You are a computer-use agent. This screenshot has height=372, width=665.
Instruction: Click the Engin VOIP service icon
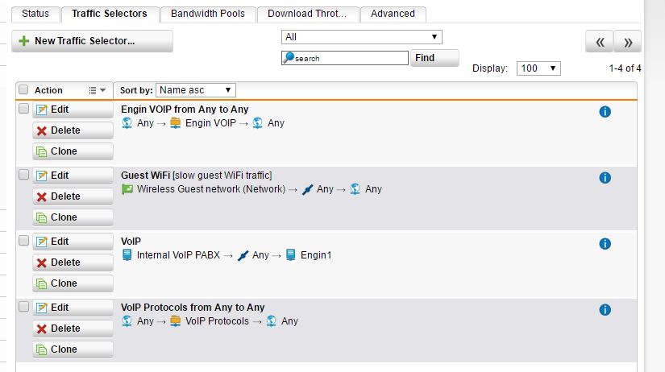click(175, 123)
